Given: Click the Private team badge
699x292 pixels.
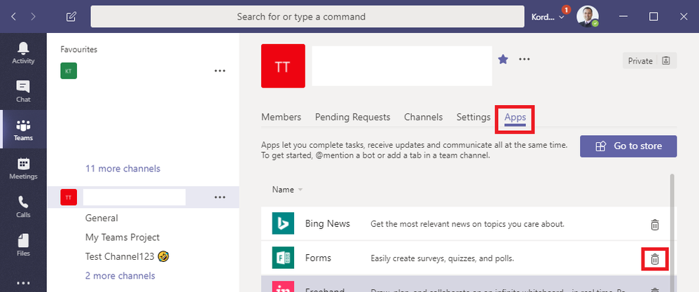Looking at the screenshot, I should coord(649,61).
